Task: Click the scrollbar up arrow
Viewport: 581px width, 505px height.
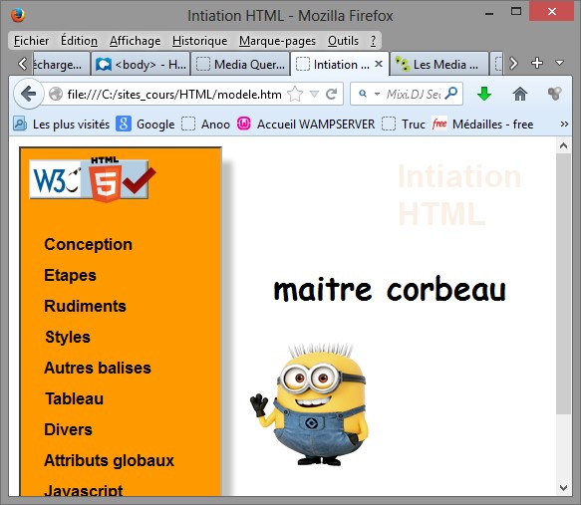Action: [563, 145]
